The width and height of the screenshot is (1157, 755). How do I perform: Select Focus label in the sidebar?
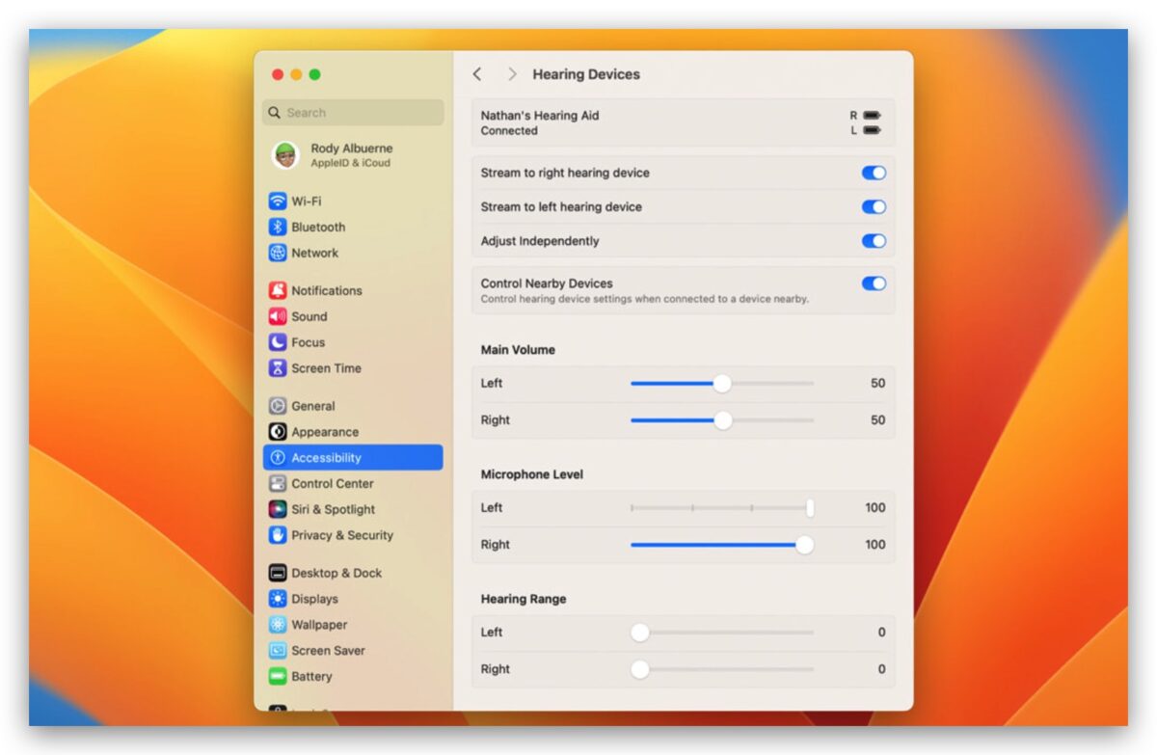pos(309,342)
